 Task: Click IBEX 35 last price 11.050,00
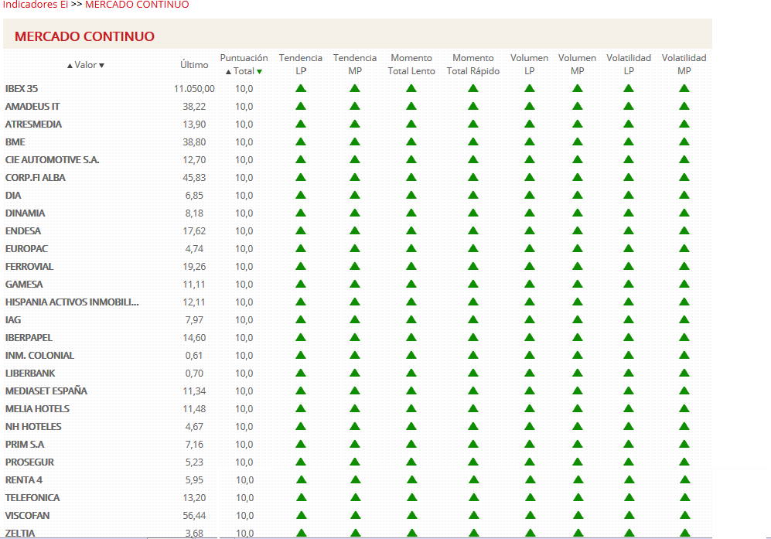click(194, 88)
